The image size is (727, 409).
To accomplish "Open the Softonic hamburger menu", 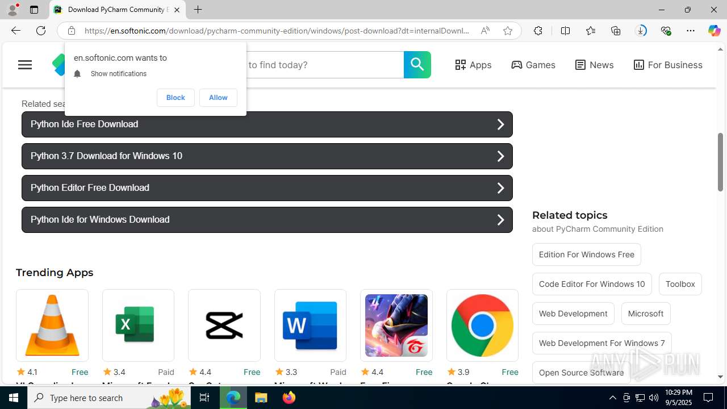I will [25, 65].
